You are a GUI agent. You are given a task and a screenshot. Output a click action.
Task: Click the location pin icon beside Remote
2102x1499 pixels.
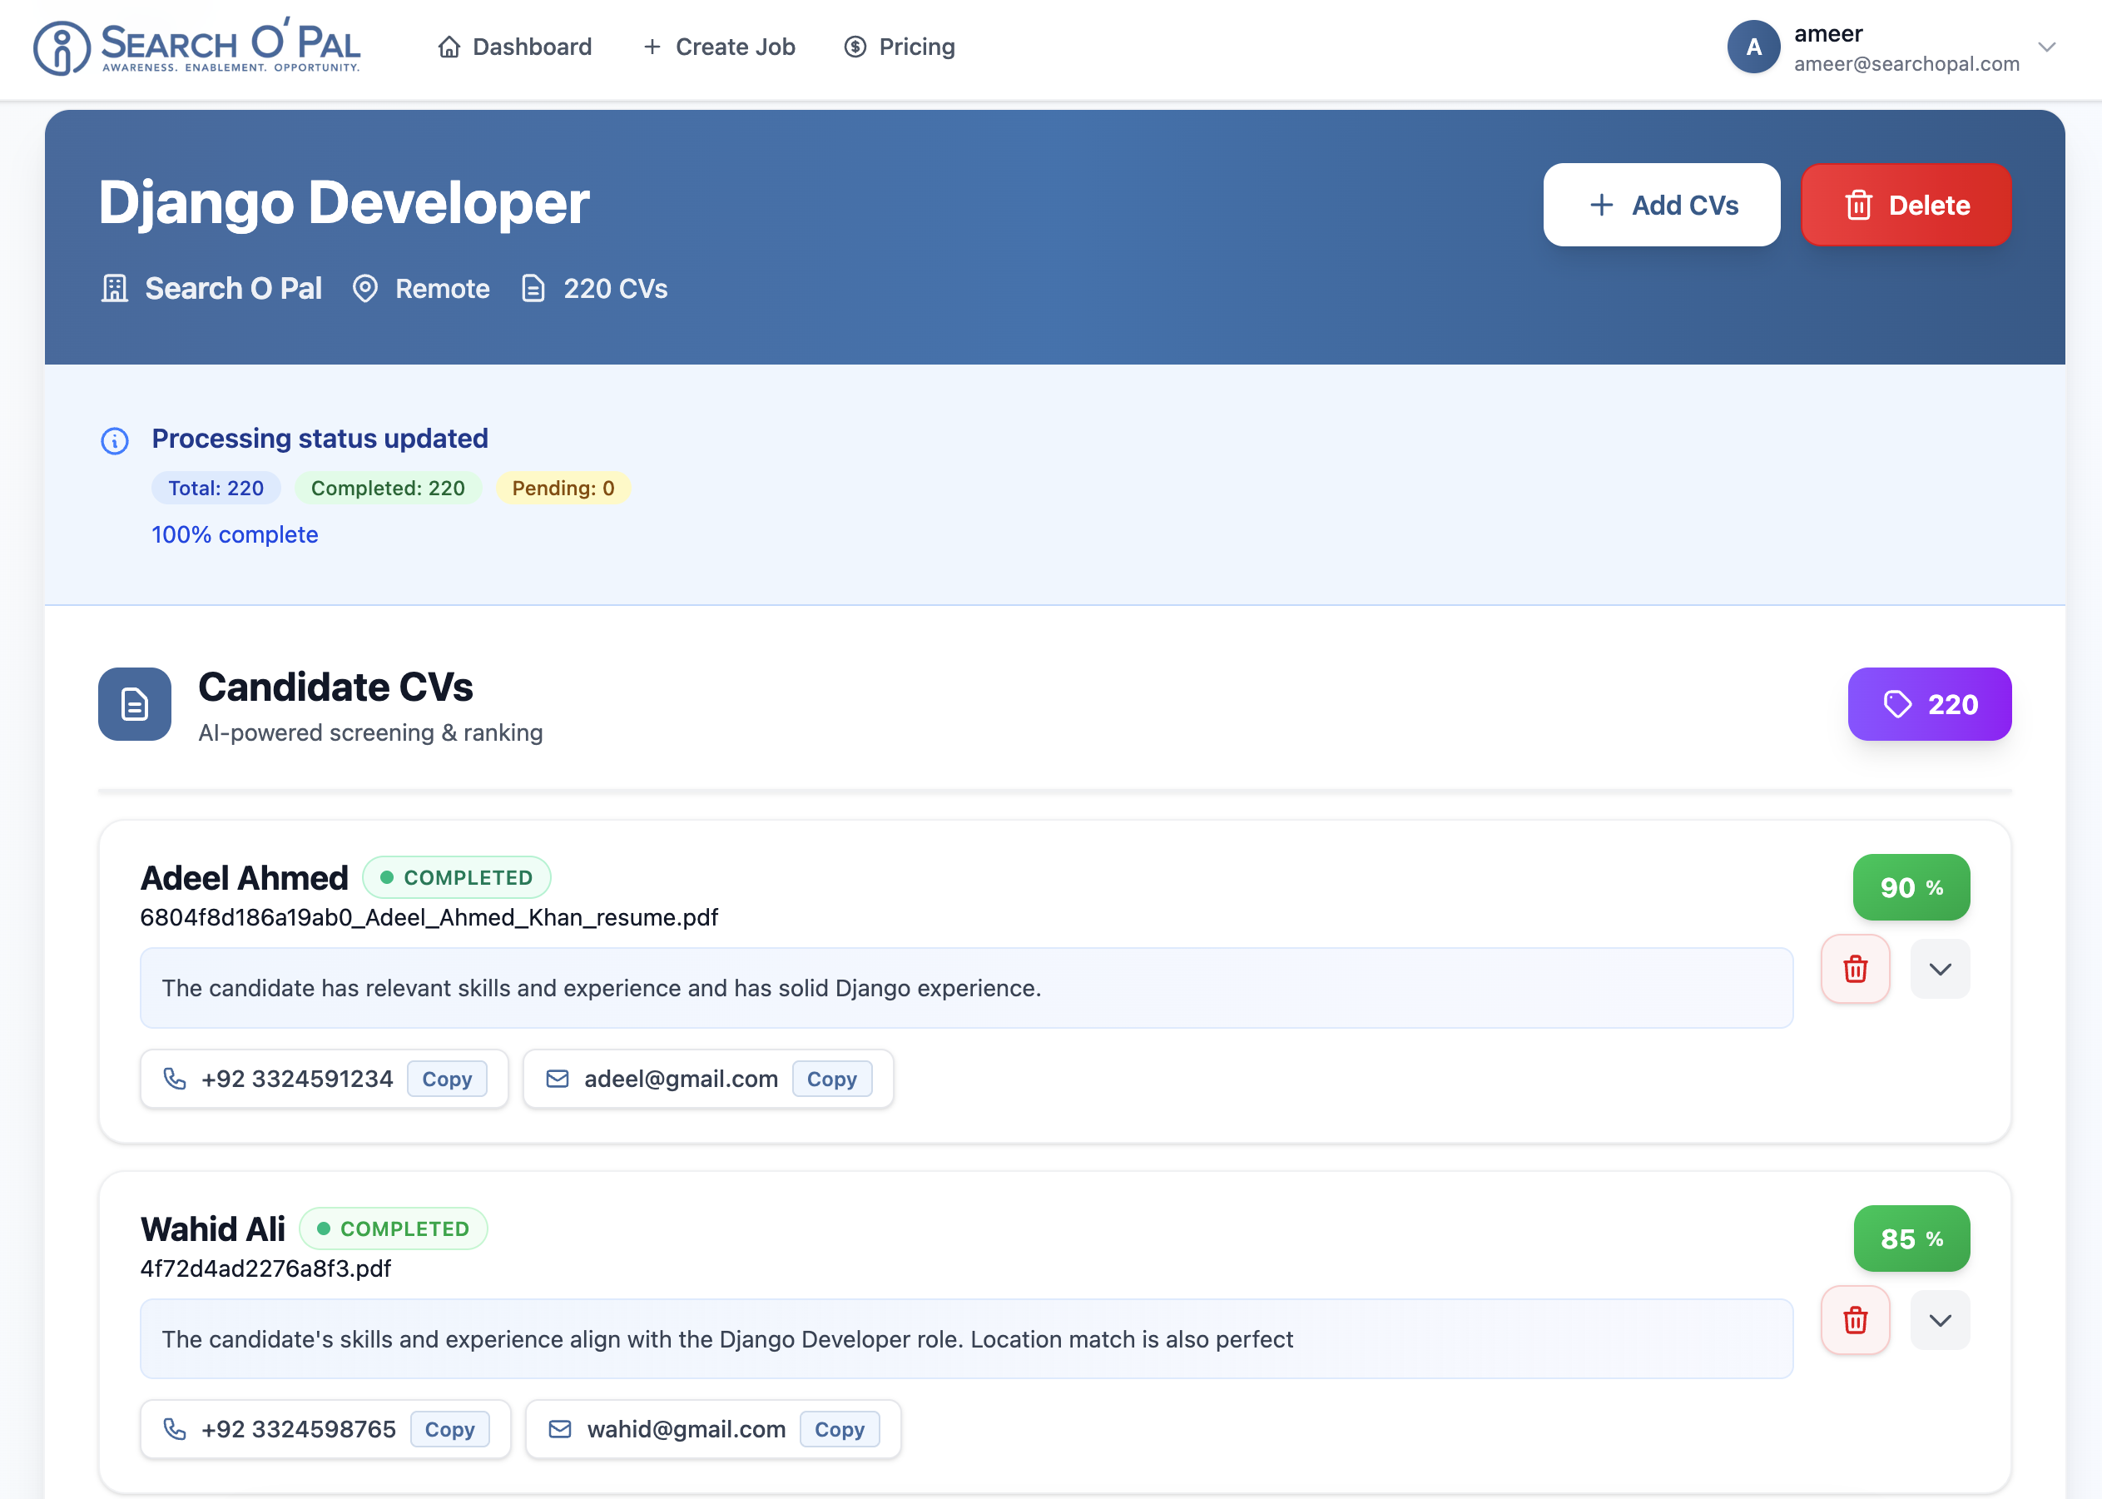point(365,289)
